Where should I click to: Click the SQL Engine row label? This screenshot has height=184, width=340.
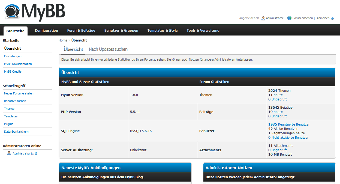point(70,131)
